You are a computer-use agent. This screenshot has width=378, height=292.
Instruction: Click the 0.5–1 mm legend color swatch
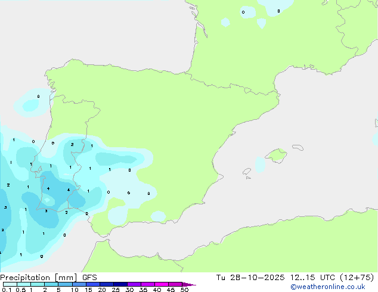24,284
